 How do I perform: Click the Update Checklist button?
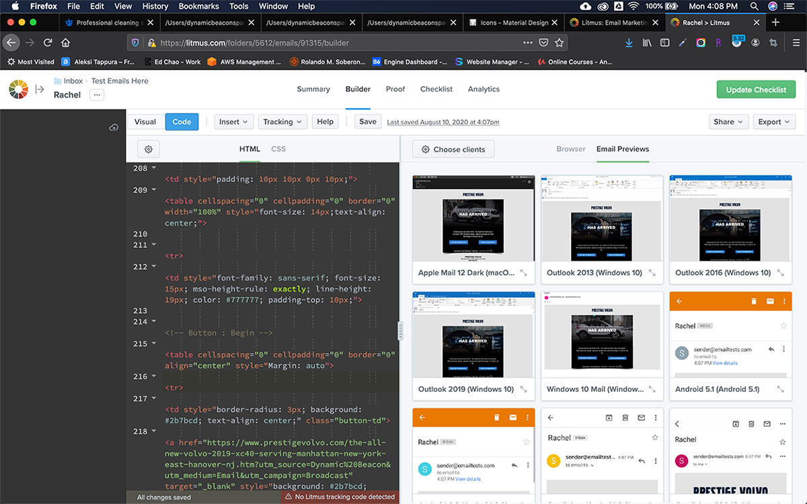coord(756,89)
